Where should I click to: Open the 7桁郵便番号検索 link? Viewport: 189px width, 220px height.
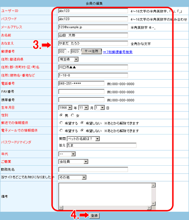[x=118, y=52]
